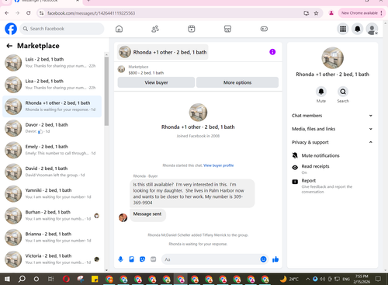The width and height of the screenshot is (388, 285).
Task: Click the browser address bar URL
Action: coord(91,13)
